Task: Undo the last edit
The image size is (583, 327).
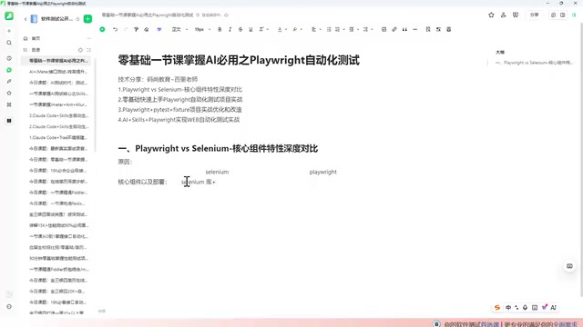Action: coord(116,29)
